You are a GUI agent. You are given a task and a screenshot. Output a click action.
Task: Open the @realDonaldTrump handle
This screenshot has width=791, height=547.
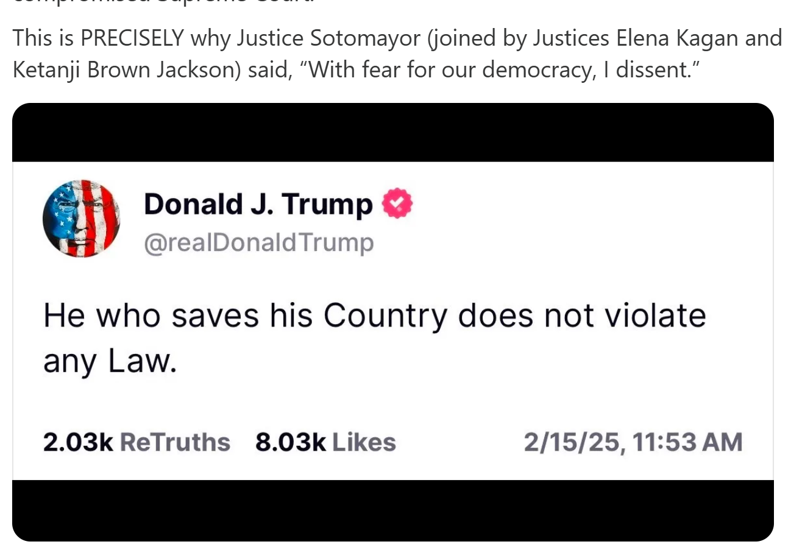[x=258, y=242]
